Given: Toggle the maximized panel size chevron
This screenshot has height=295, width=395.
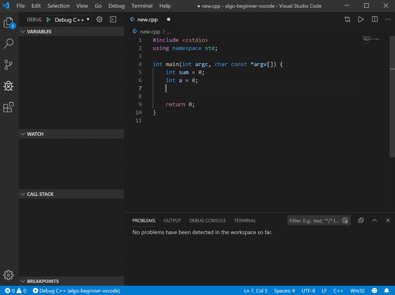Looking at the screenshot, I should (374, 220).
